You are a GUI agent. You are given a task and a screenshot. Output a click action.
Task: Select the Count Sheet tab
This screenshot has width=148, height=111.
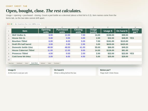[x=34, y=63]
